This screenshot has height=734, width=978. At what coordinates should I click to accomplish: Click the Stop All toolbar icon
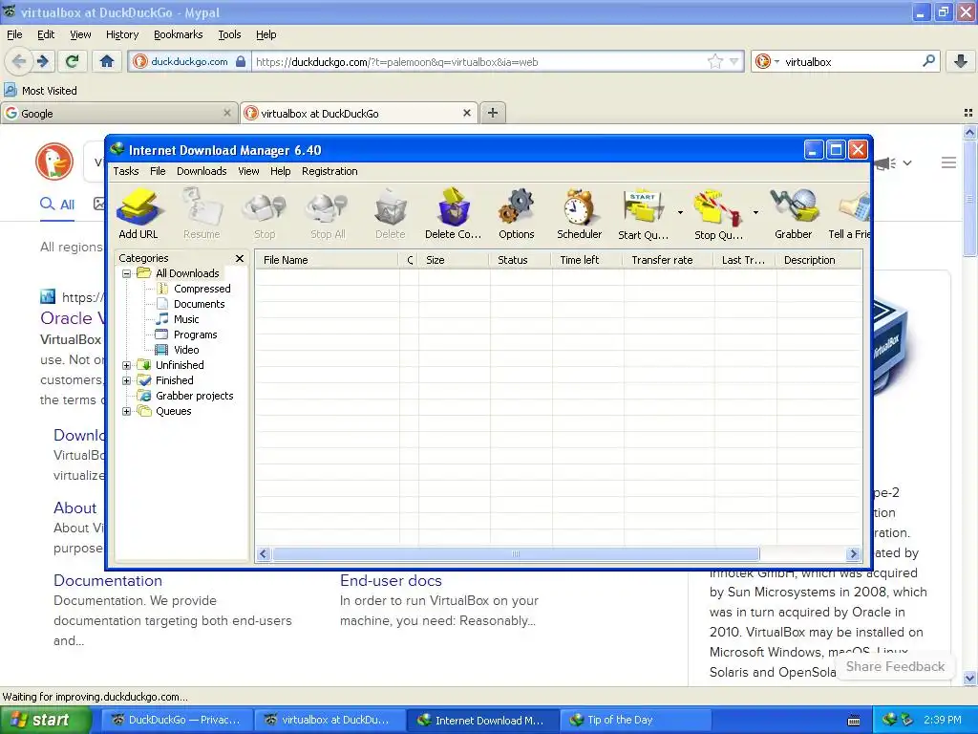click(328, 213)
